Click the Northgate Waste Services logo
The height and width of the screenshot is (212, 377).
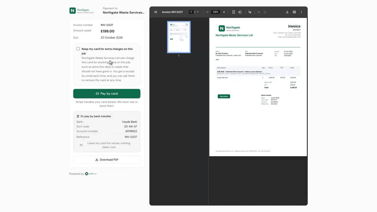pos(82,11)
